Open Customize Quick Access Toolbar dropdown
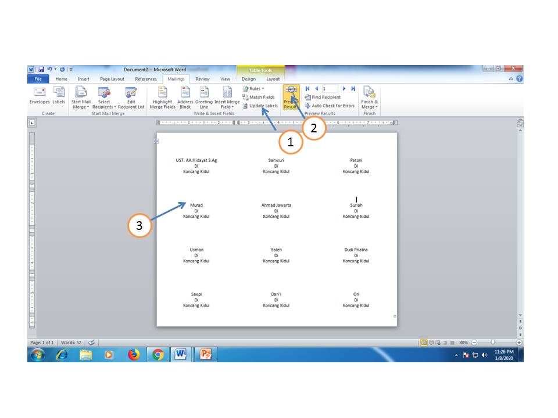Image resolution: width=558 pixels, height=418 pixels. point(71,69)
